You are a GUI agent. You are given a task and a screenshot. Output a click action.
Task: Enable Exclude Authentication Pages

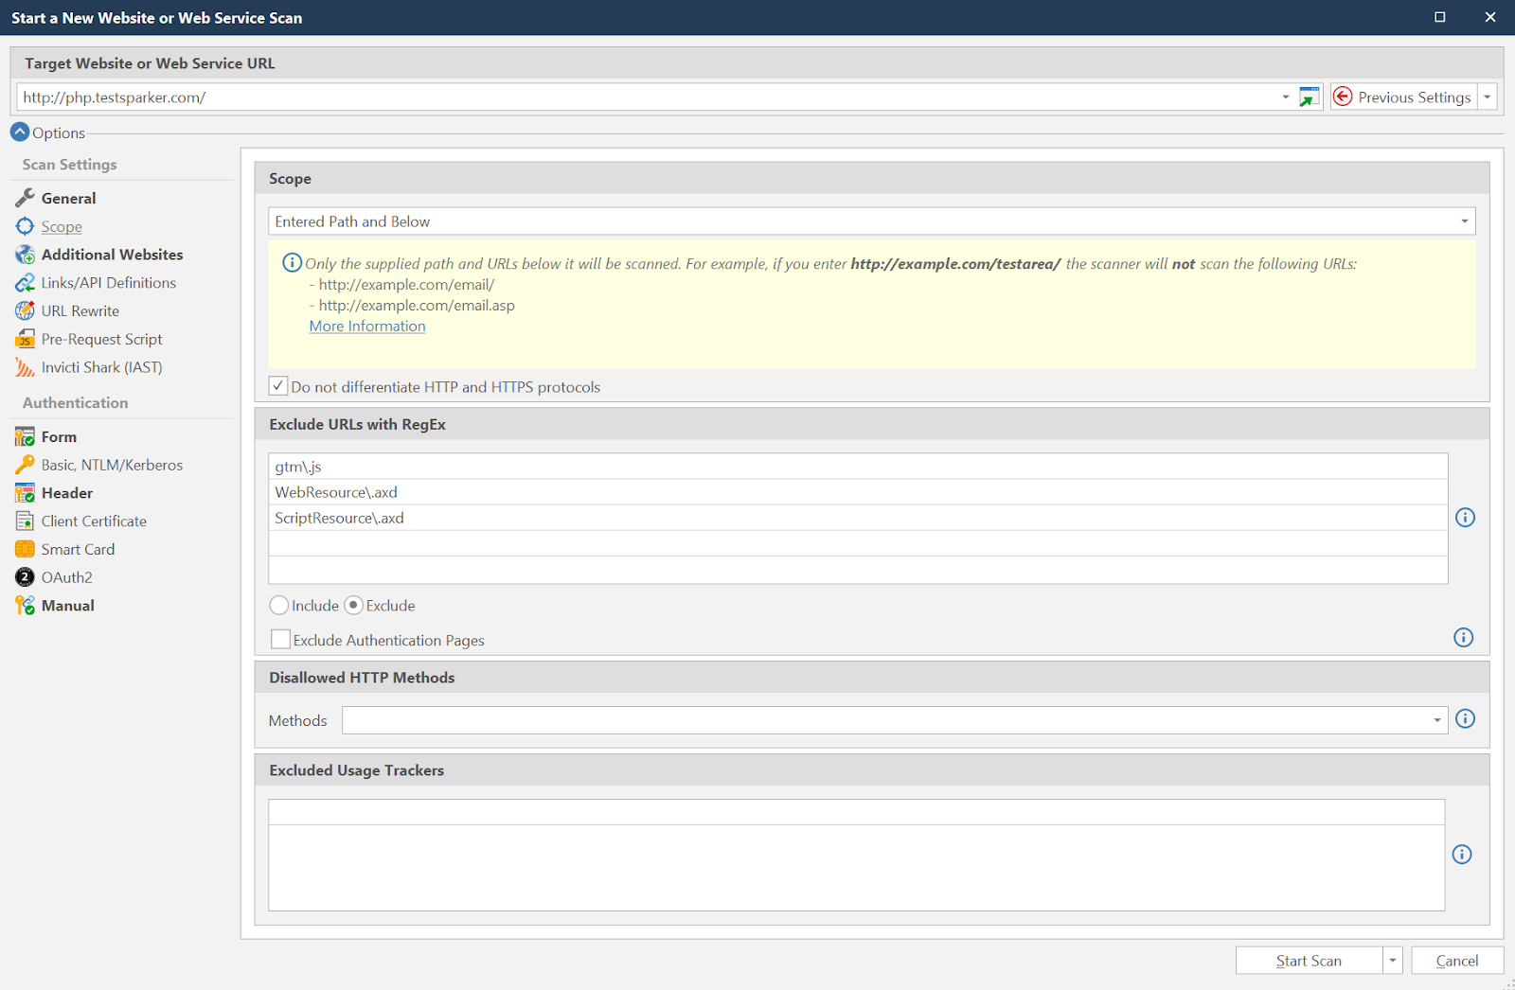pos(279,639)
